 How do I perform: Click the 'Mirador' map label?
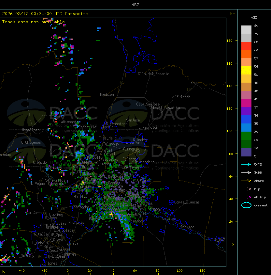137,221
